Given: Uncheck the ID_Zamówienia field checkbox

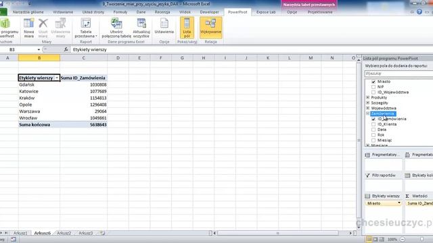Looking at the screenshot, I should tap(373, 119).
